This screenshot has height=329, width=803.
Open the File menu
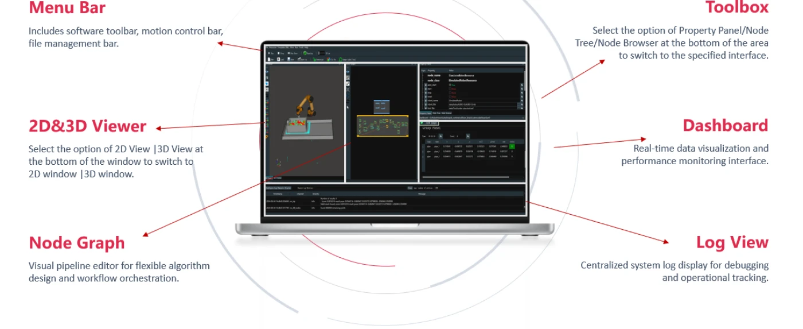point(267,48)
